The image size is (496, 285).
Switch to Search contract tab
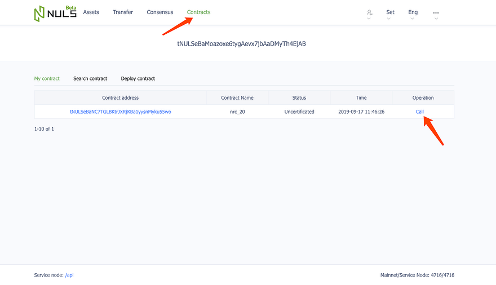pyautogui.click(x=90, y=79)
